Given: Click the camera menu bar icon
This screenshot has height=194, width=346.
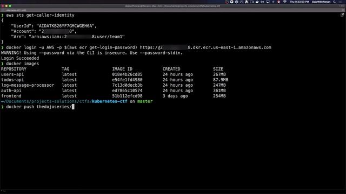Looking at the screenshot, I should point(252,2).
